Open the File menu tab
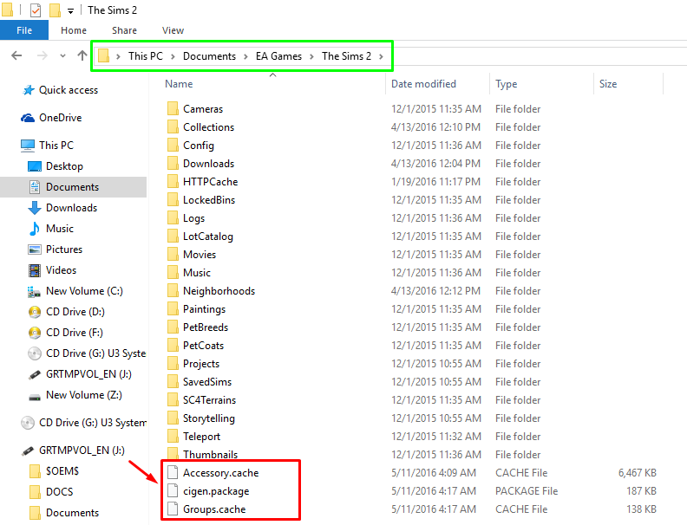The width and height of the screenshot is (687, 525). (24, 30)
